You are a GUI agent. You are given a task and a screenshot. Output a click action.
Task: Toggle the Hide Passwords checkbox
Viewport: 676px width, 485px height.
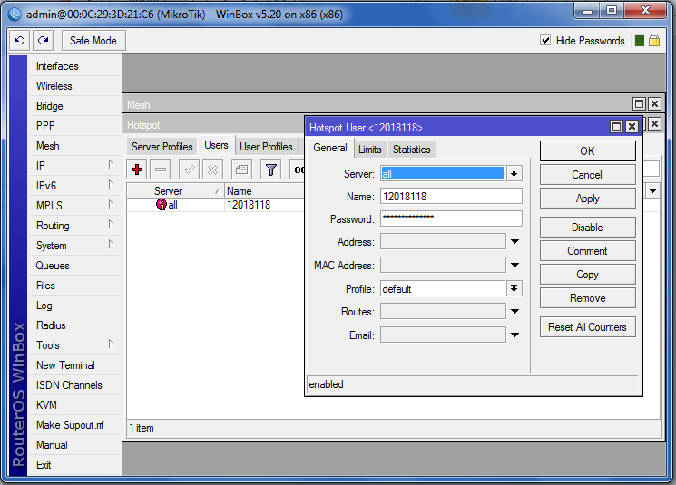point(545,41)
